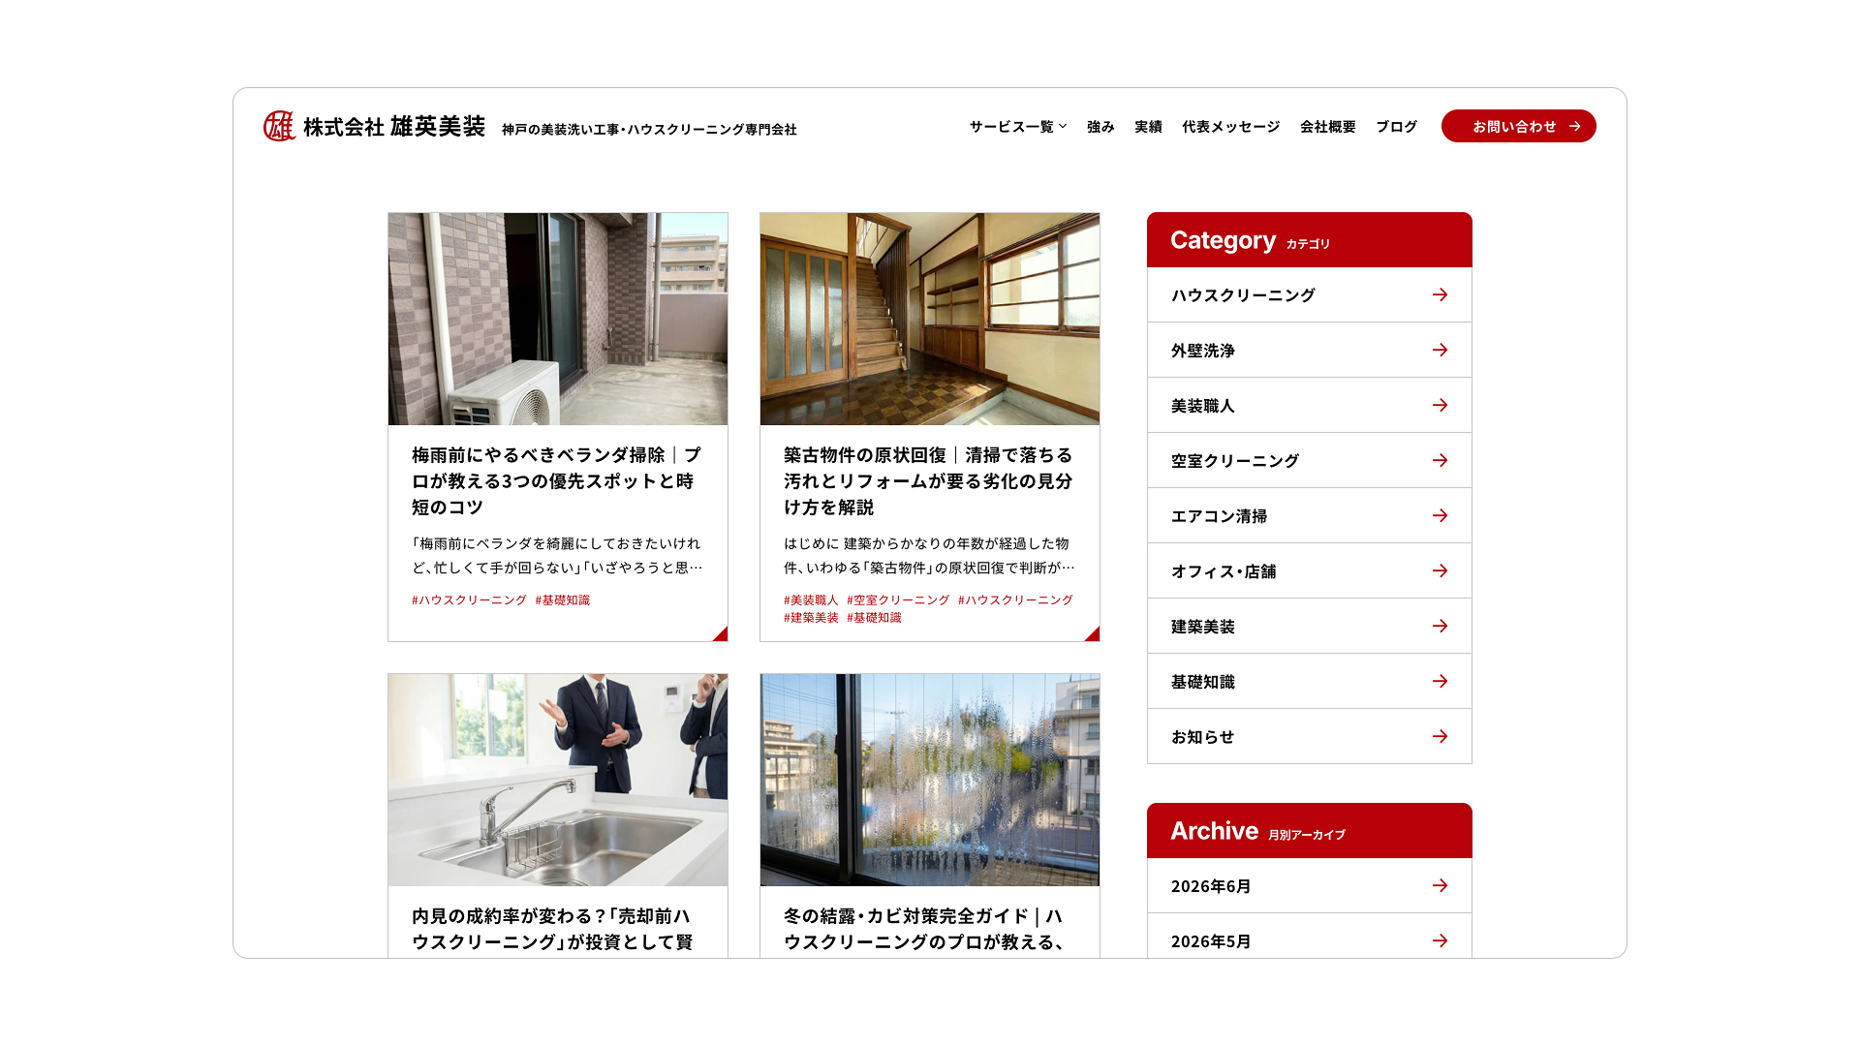Open the エアコン清掃 category link
The image size is (1860, 1046).
[1310, 515]
